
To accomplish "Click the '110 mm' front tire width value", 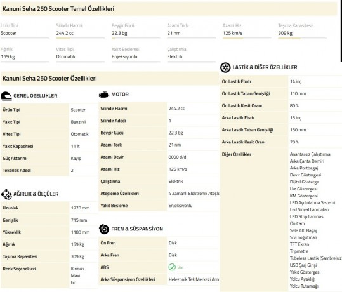I will click(298, 93).
